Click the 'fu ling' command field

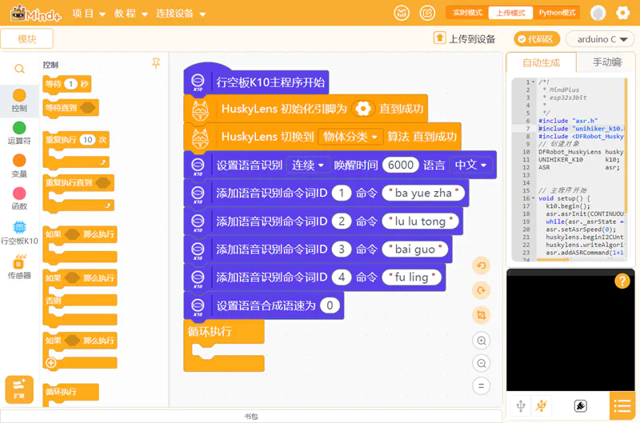click(x=412, y=277)
